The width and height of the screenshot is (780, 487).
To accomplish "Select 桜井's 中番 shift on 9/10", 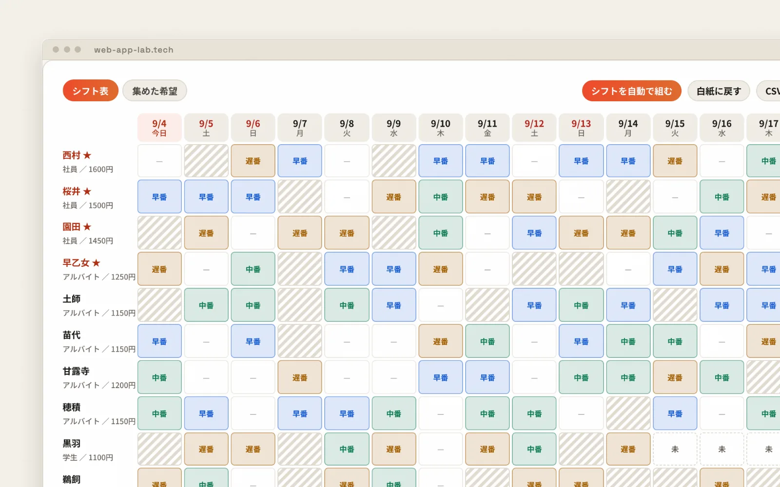I will point(441,197).
